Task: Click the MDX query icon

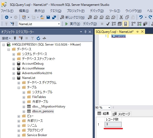Action: coord(96,17)
